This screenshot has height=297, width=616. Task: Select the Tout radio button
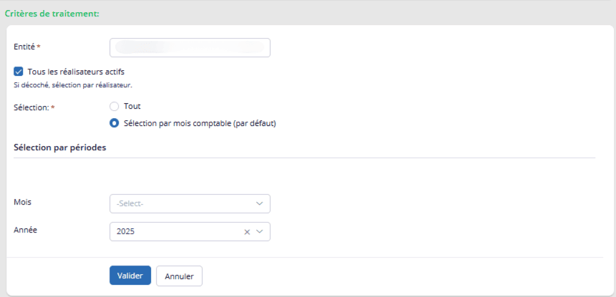(x=114, y=106)
